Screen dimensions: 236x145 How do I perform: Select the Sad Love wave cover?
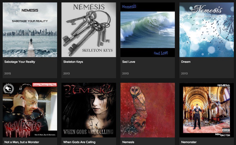148,30
